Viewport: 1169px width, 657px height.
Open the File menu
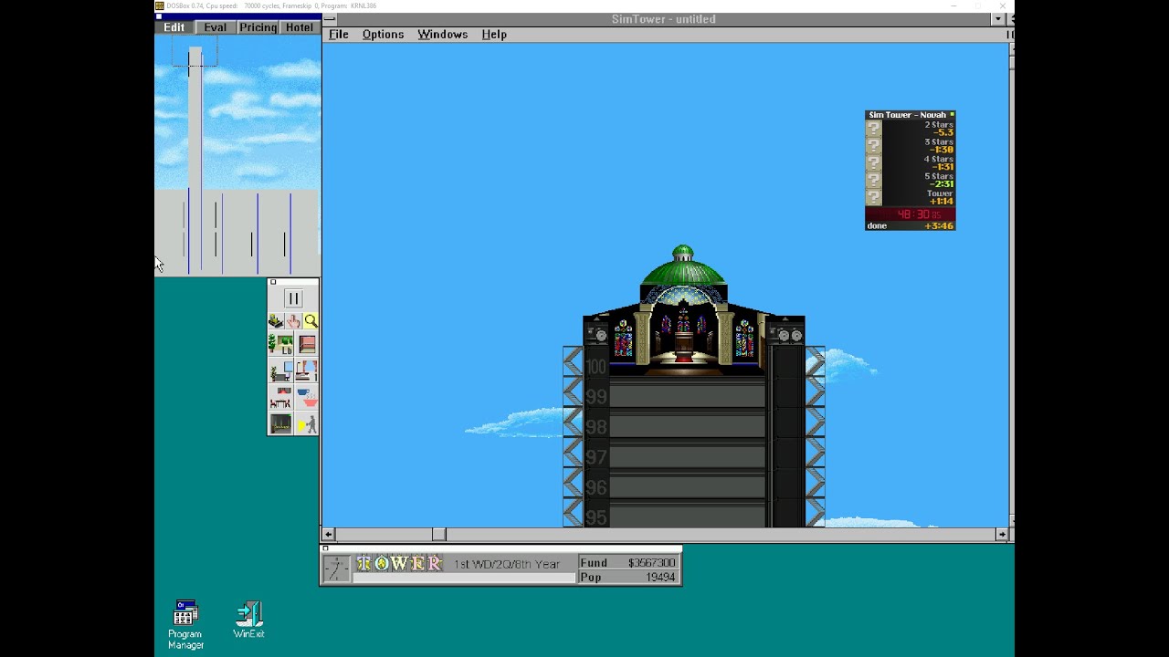pos(339,35)
